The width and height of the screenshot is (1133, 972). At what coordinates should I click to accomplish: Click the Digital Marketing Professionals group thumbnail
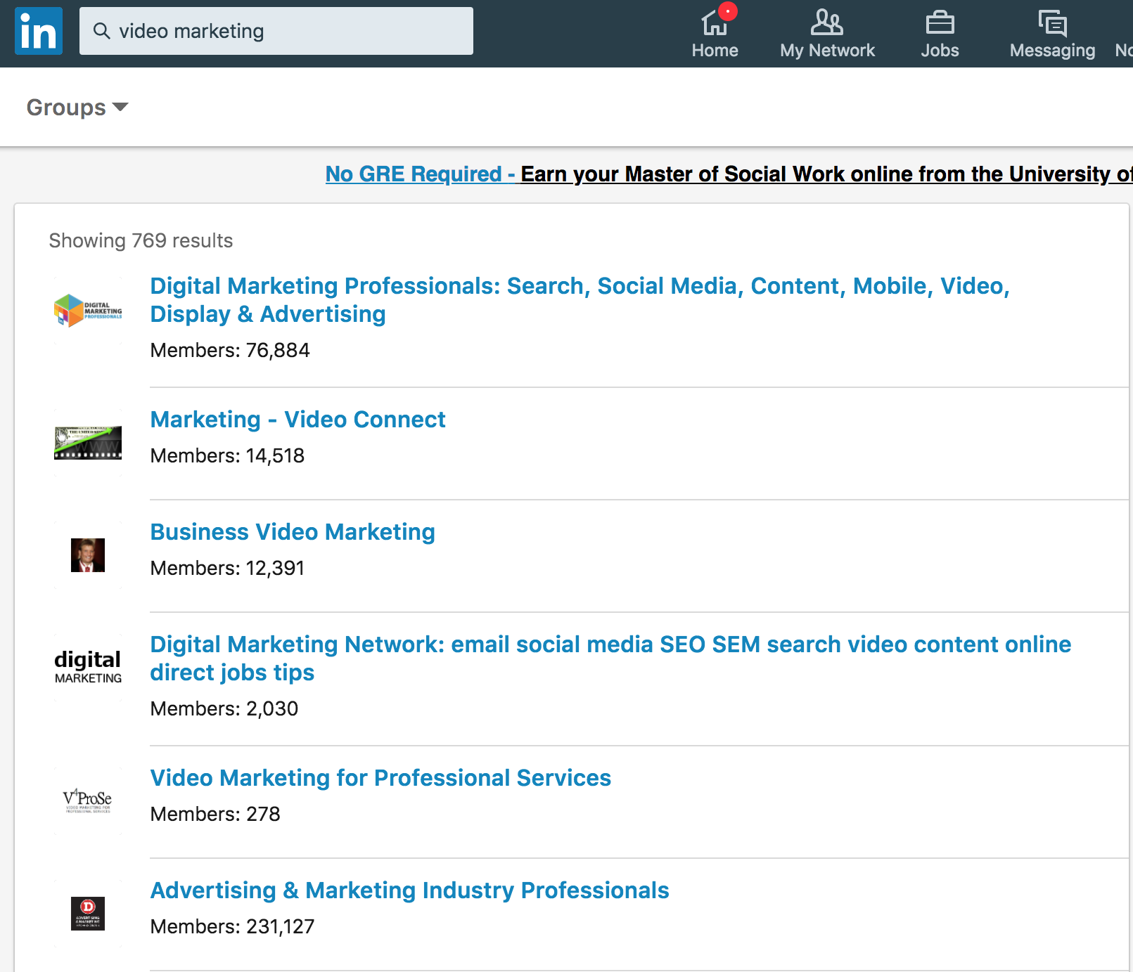[x=87, y=311]
